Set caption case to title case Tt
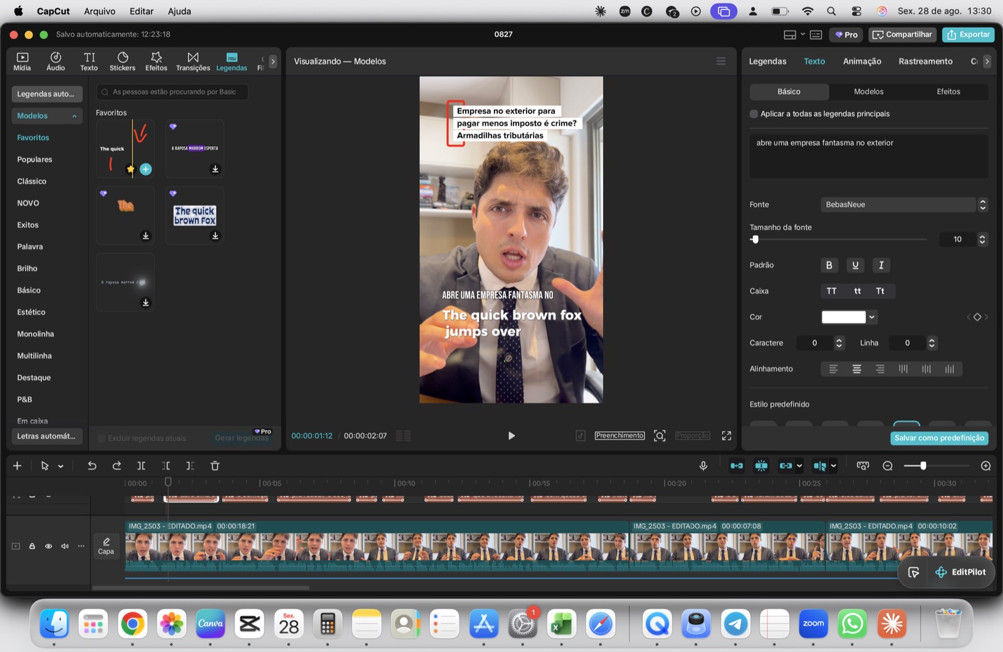This screenshot has height=652, width=1003. click(880, 291)
